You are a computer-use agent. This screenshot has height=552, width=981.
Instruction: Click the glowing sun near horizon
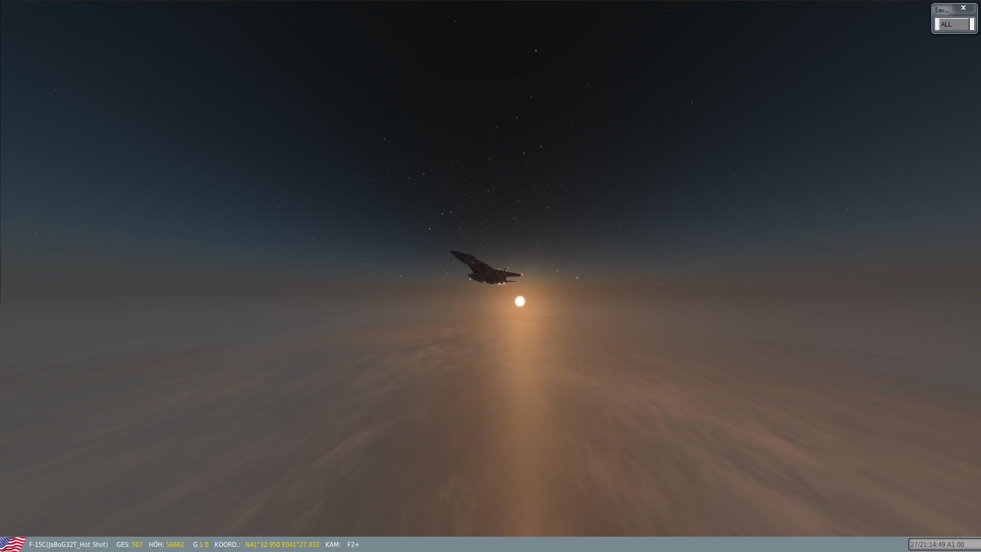click(x=520, y=302)
